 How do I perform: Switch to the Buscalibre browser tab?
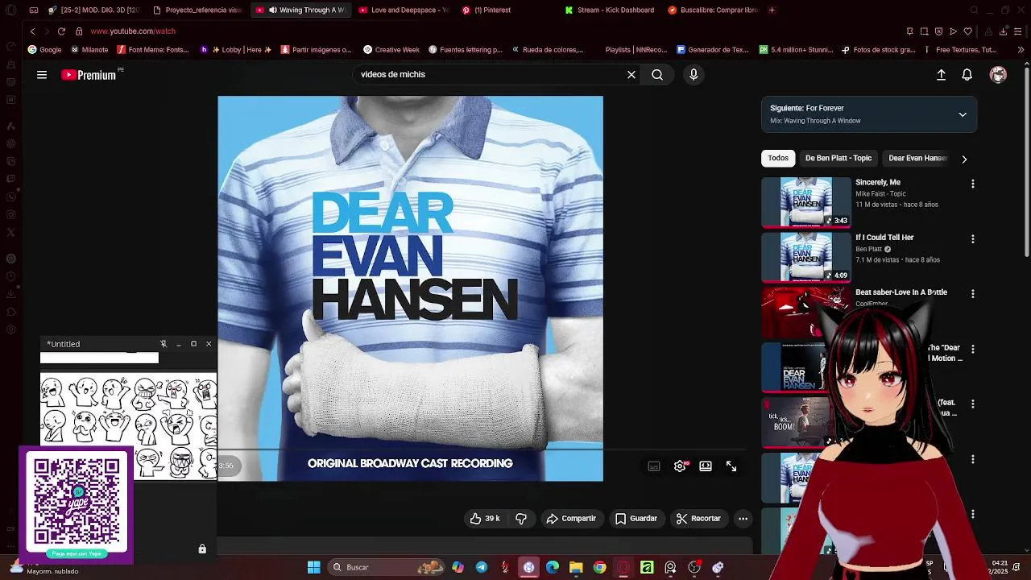[x=713, y=10]
